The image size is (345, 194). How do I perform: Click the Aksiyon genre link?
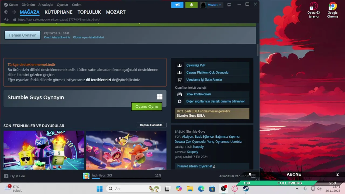coord(188,137)
